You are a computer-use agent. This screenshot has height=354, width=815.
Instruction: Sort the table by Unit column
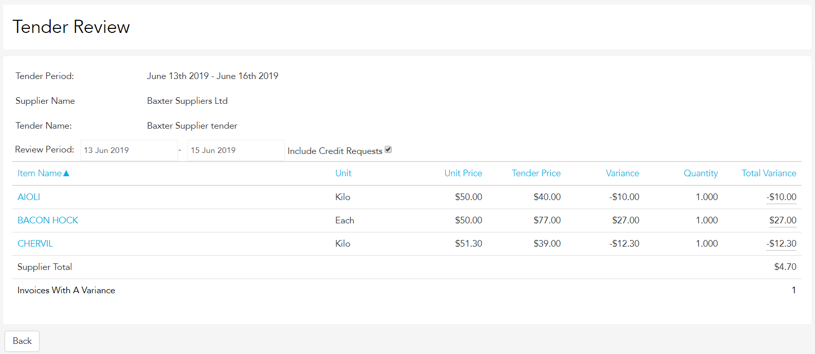[343, 173]
